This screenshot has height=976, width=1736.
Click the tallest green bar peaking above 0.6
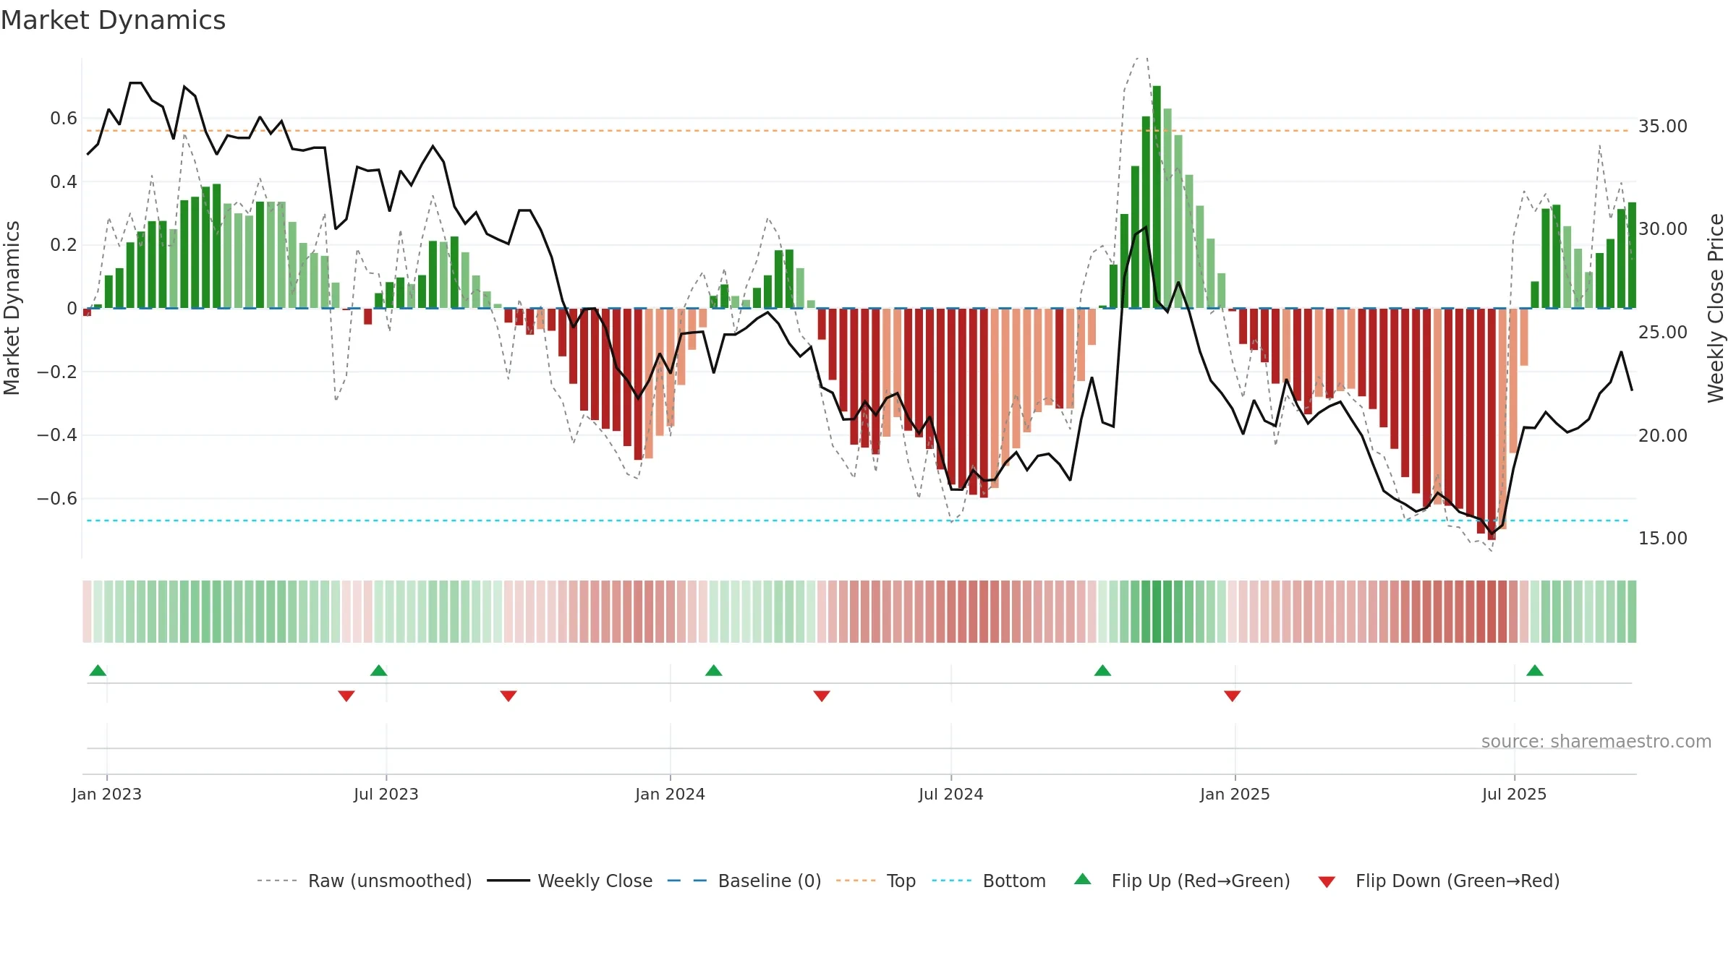click(x=1157, y=197)
